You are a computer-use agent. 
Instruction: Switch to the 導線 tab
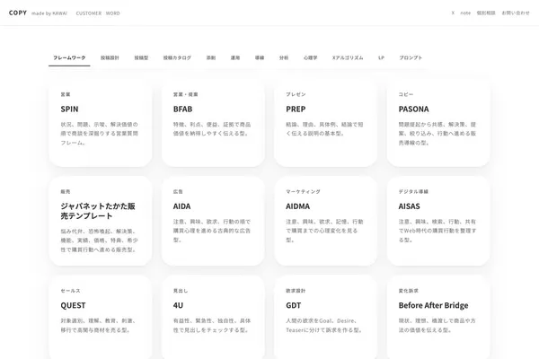click(x=260, y=57)
